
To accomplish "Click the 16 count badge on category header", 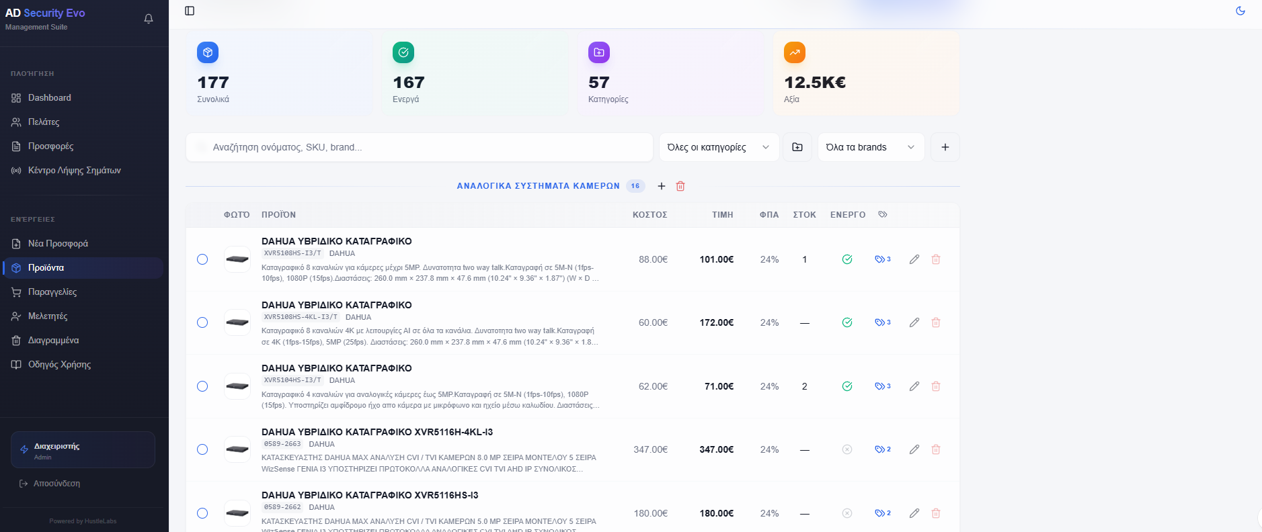I will pyautogui.click(x=635, y=186).
